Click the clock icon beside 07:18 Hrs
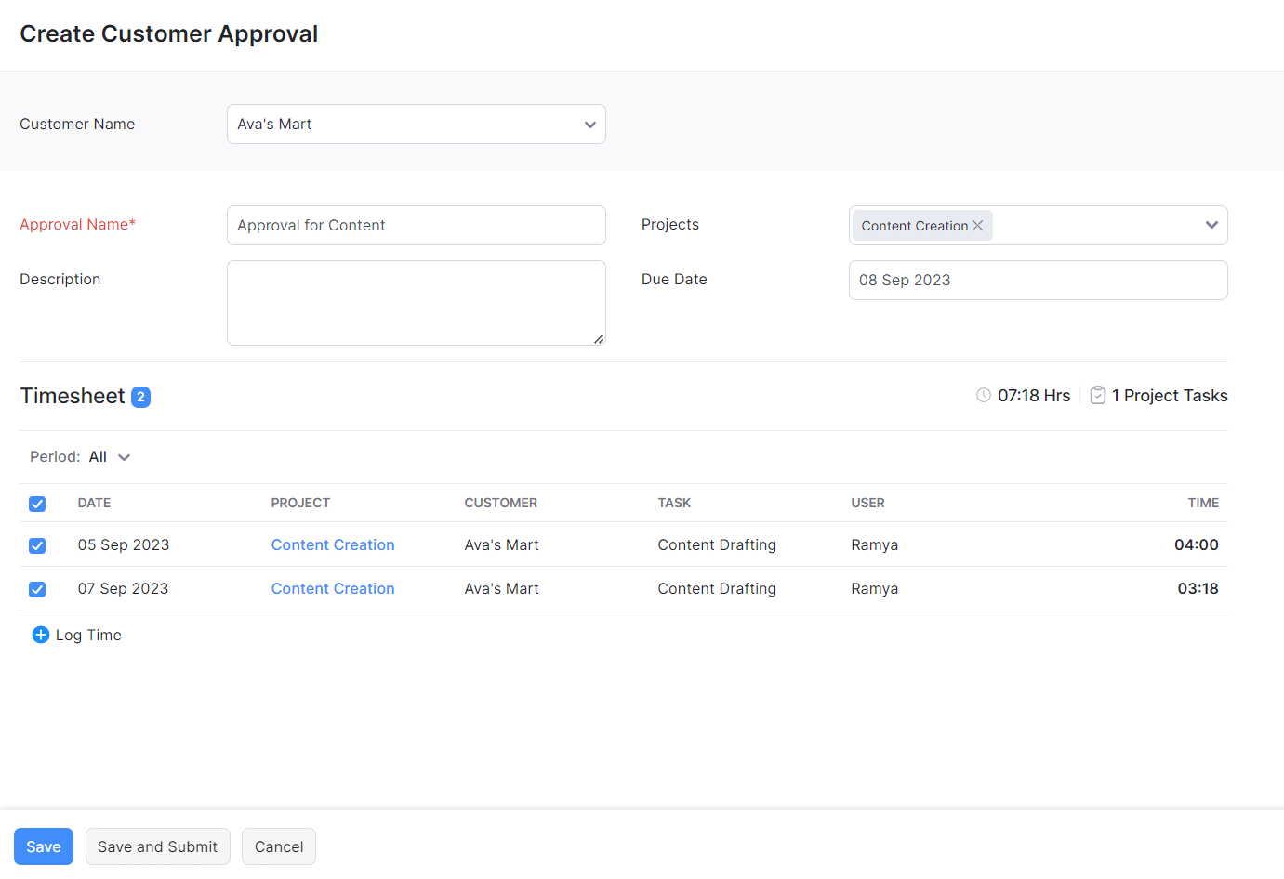Viewport: 1284px width, 879px height. pyautogui.click(x=983, y=395)
